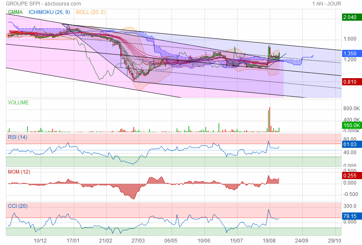362x245 pixels.
Task: Click the 21/02 date on the time axis
Action: pos(105,241)
